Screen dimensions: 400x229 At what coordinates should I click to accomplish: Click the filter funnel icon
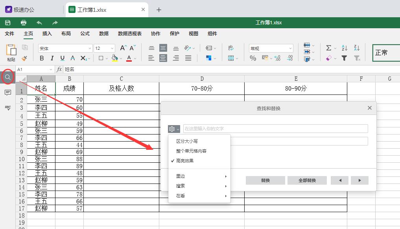click(345, 58)
